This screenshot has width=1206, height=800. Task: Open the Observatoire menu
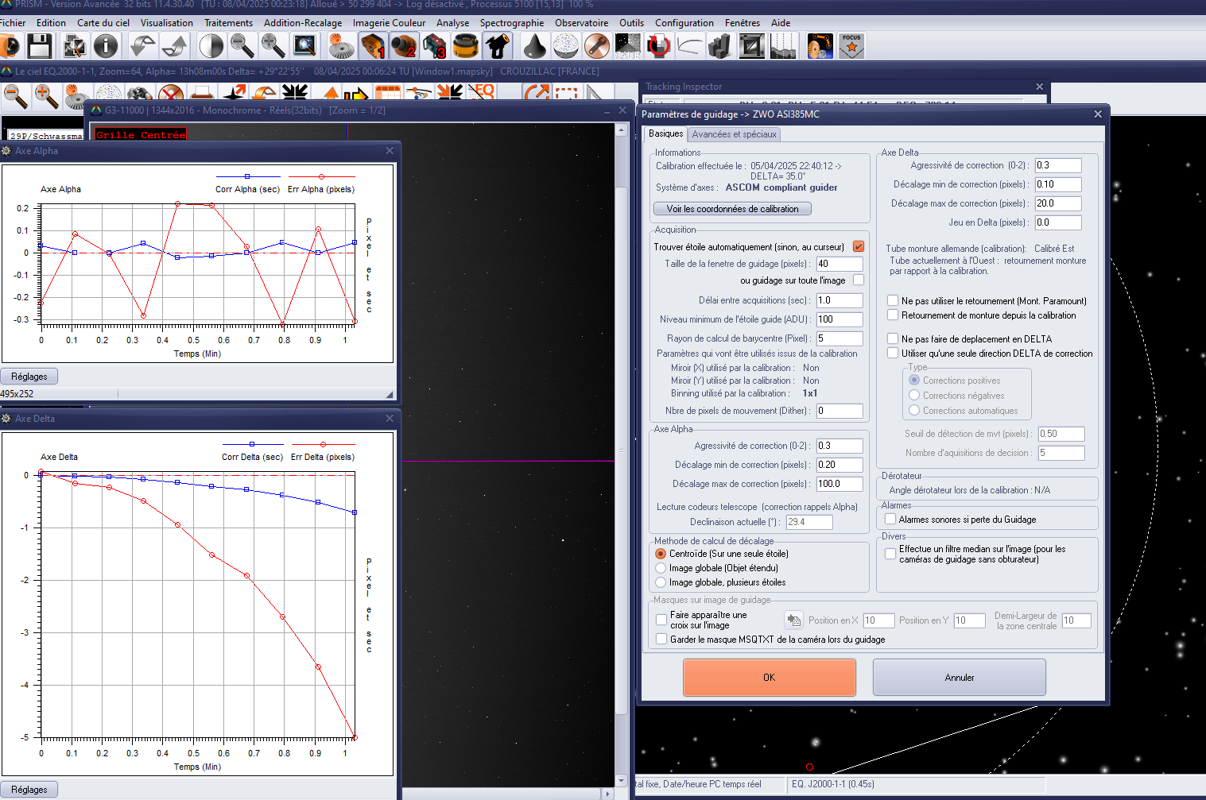[581, 23]
